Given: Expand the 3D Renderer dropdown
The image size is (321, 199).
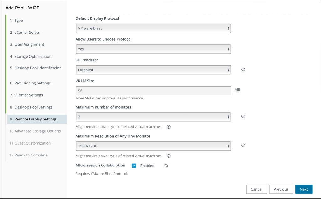Looking at the screenshot, I should pyautogui.click(x=153, y=70).
